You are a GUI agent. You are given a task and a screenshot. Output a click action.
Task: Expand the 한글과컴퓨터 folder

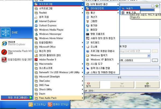click(x=59, y=42)
